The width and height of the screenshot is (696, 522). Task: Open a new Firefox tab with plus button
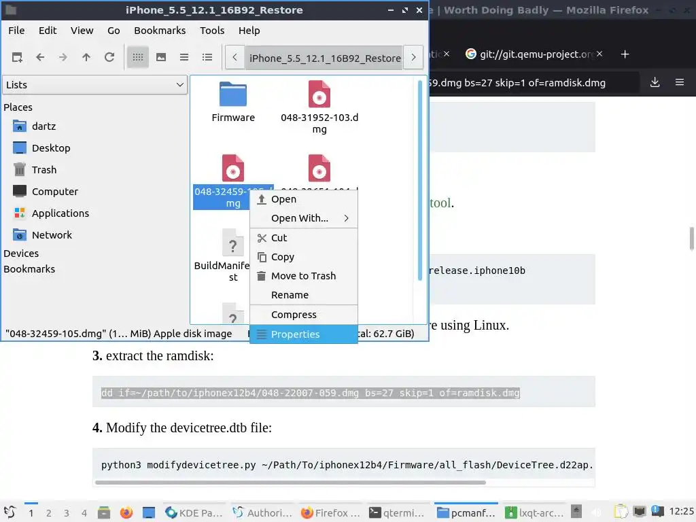point(625,54)
